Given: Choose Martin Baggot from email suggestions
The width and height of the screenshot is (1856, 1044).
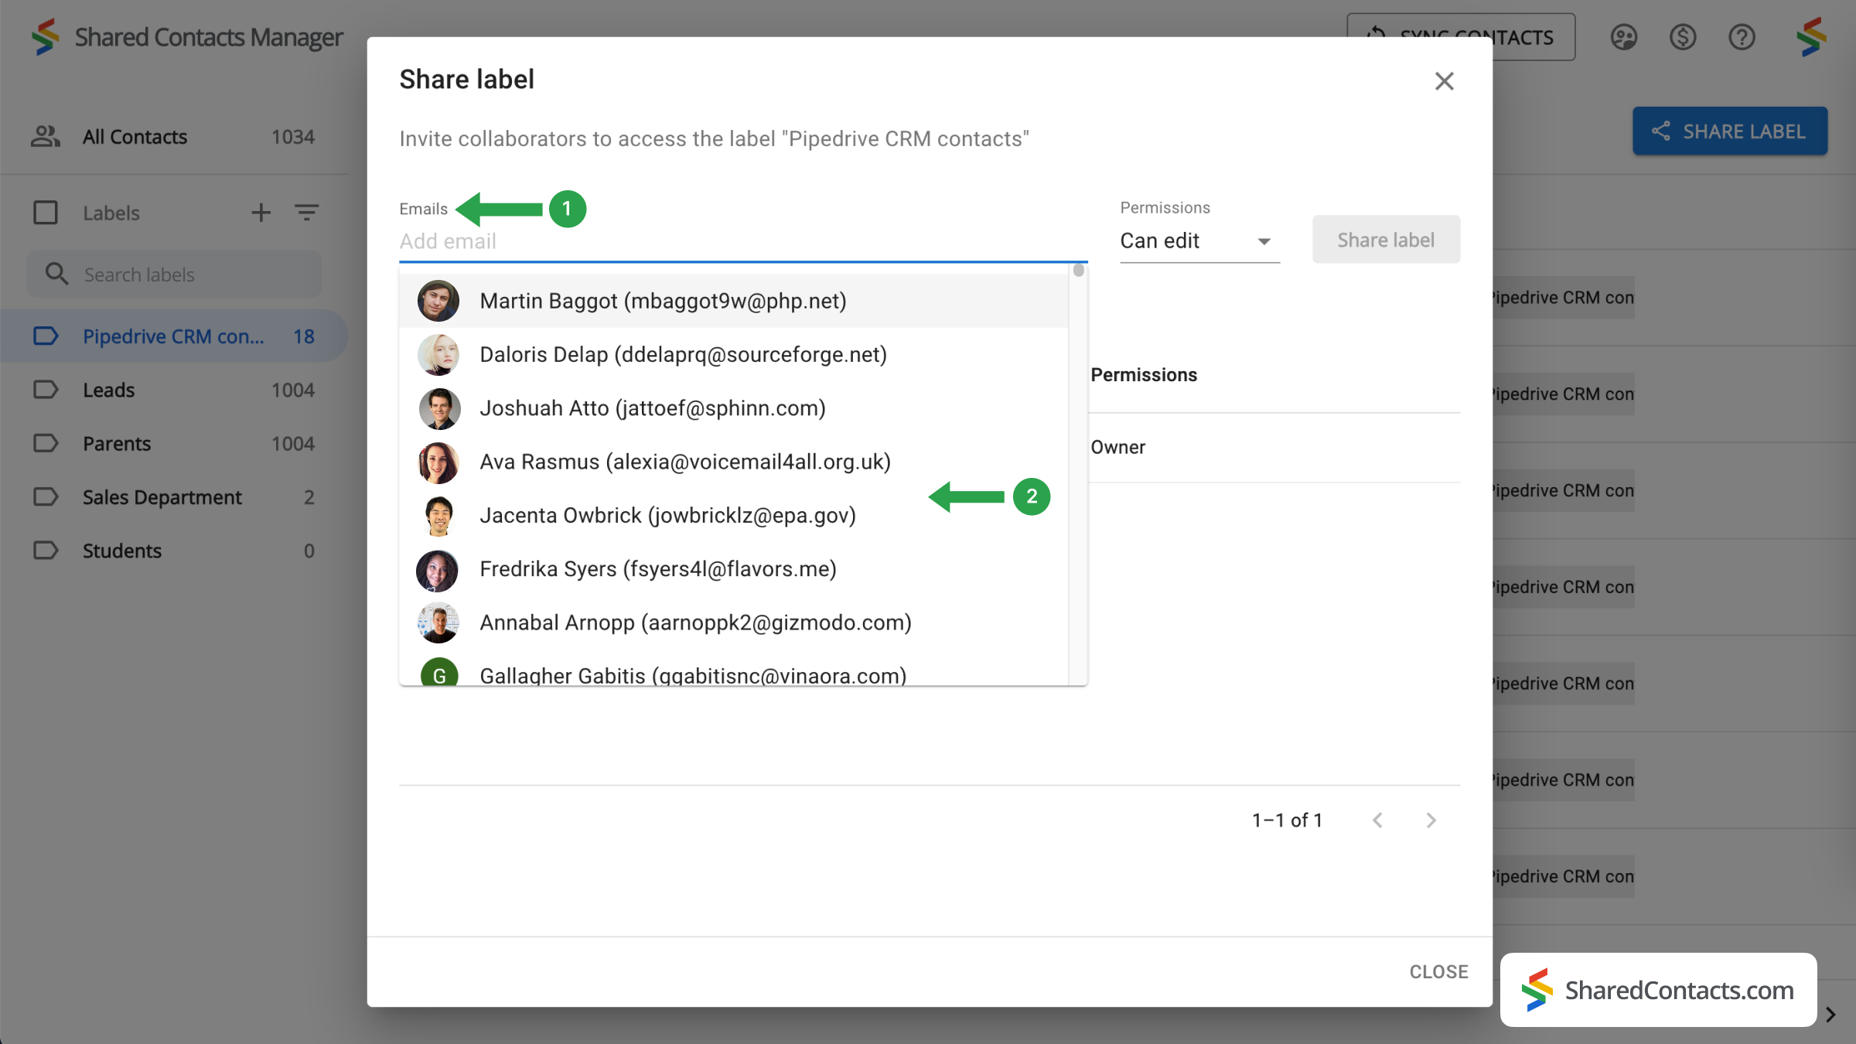Looking at the screenshot, I should (662, 301).
